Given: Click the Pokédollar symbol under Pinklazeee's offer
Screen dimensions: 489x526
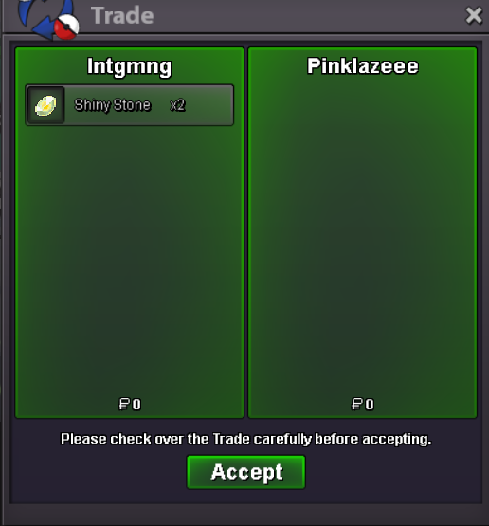Looking at the screenshot, I should [356, 405].
